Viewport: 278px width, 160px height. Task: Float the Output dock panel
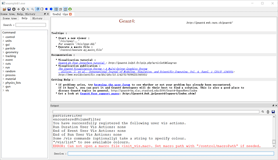coord(273,106)
